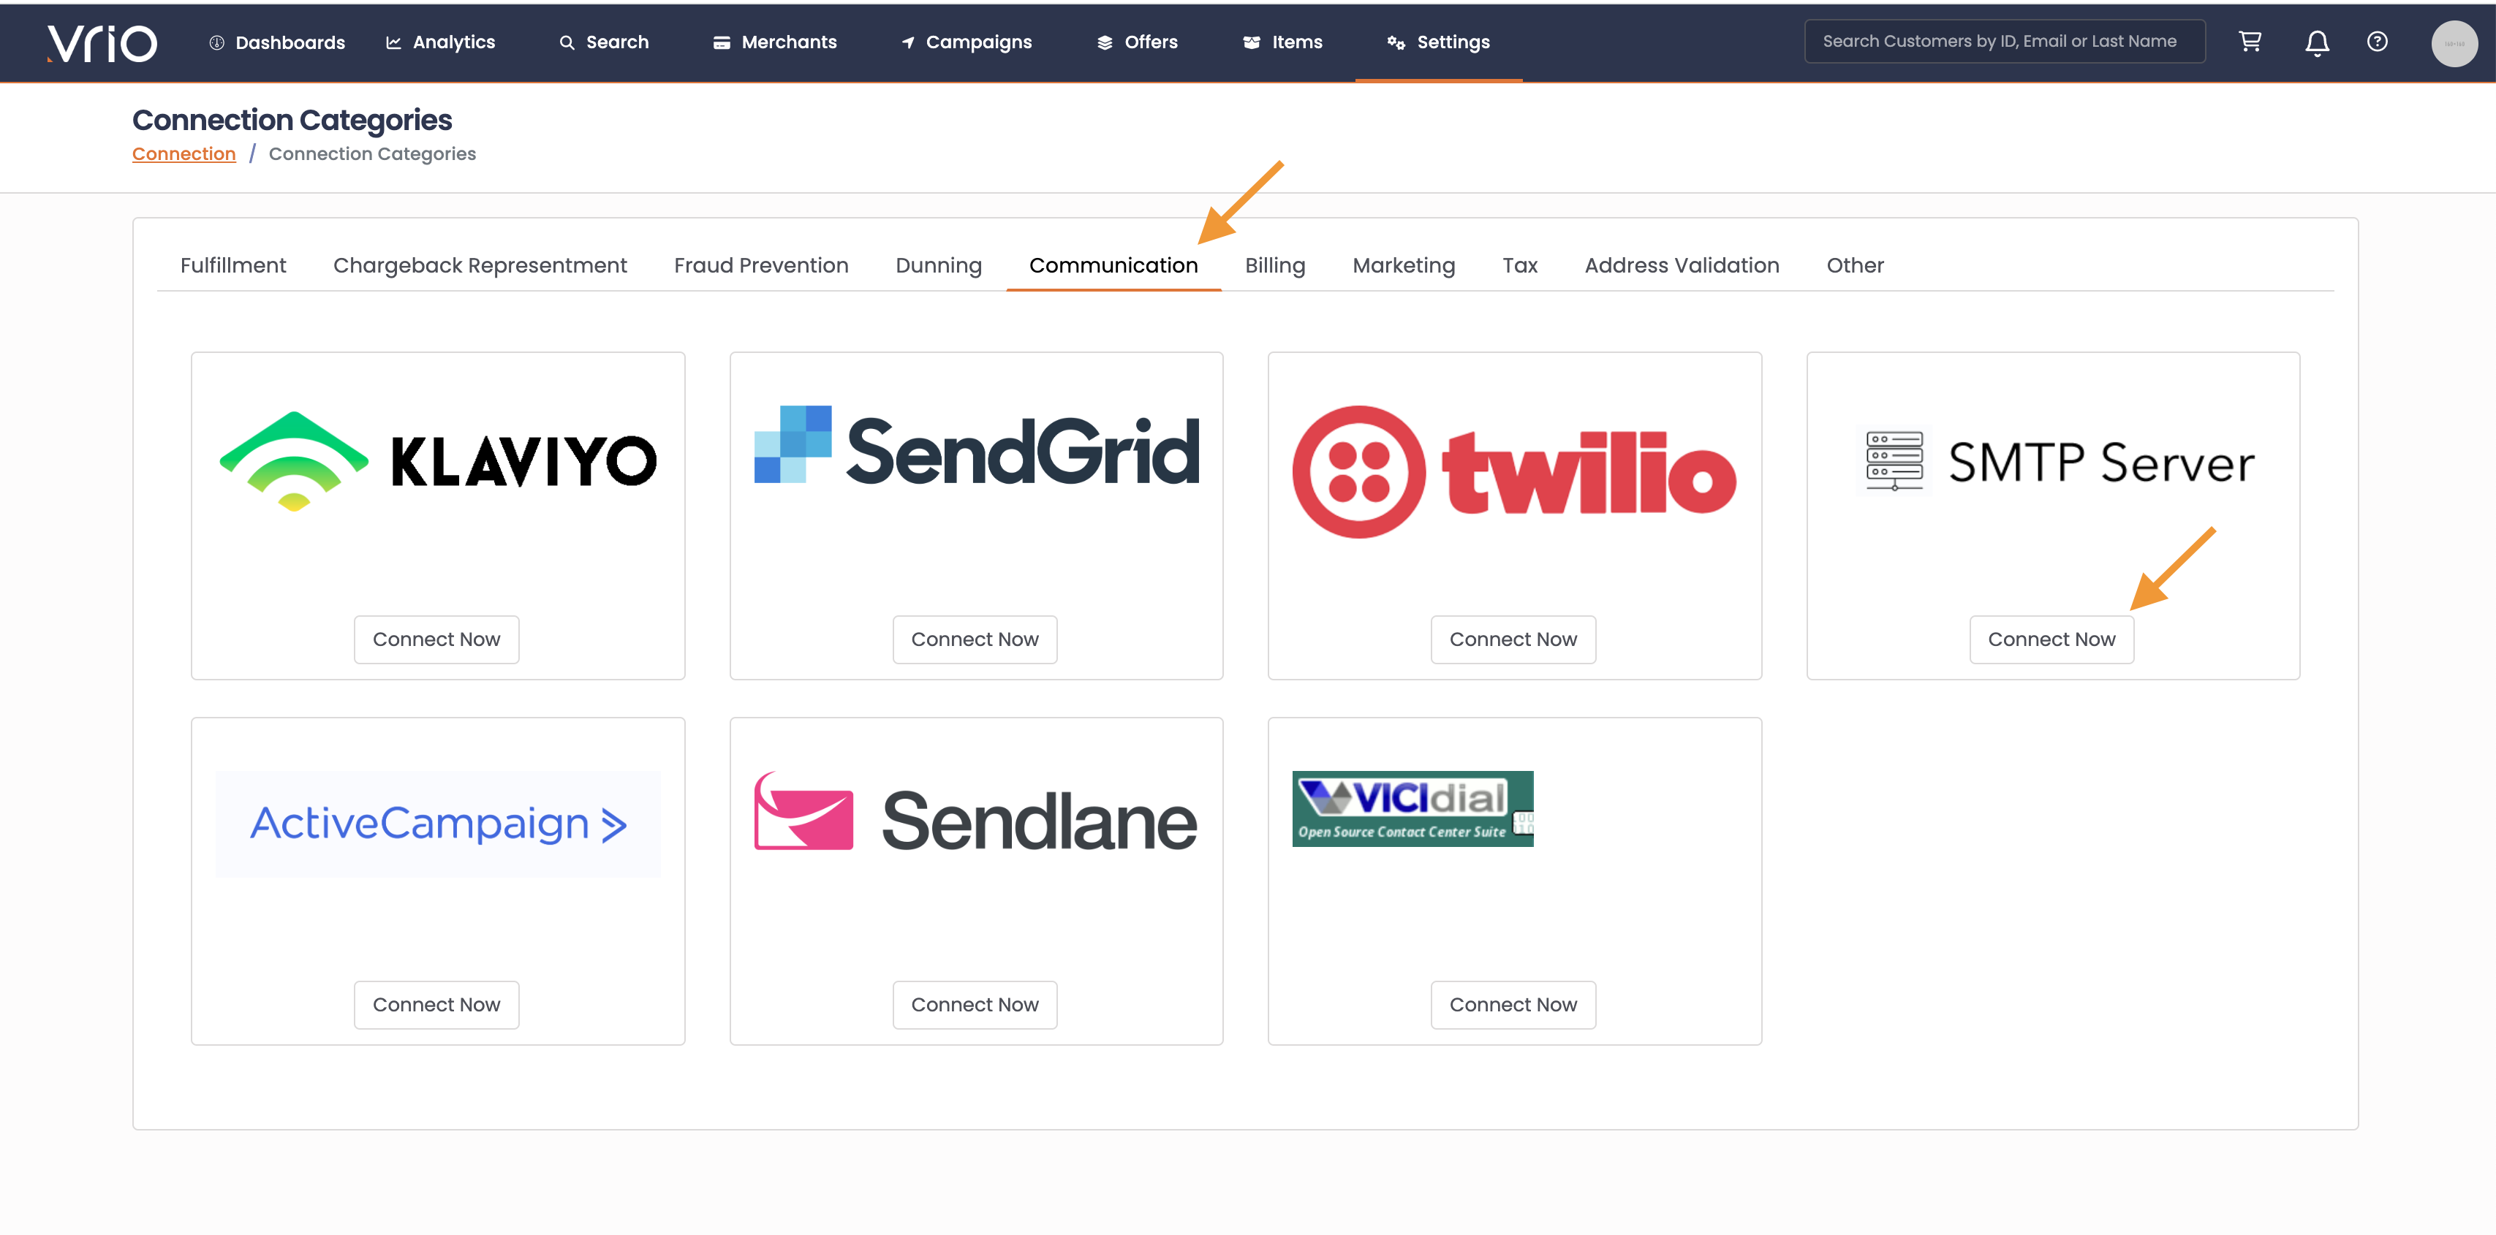Click Connect Now under VICIdial
Image resolution: width=2496 pixels, height=1235 pixels.
click(x=1513, y=1005)
